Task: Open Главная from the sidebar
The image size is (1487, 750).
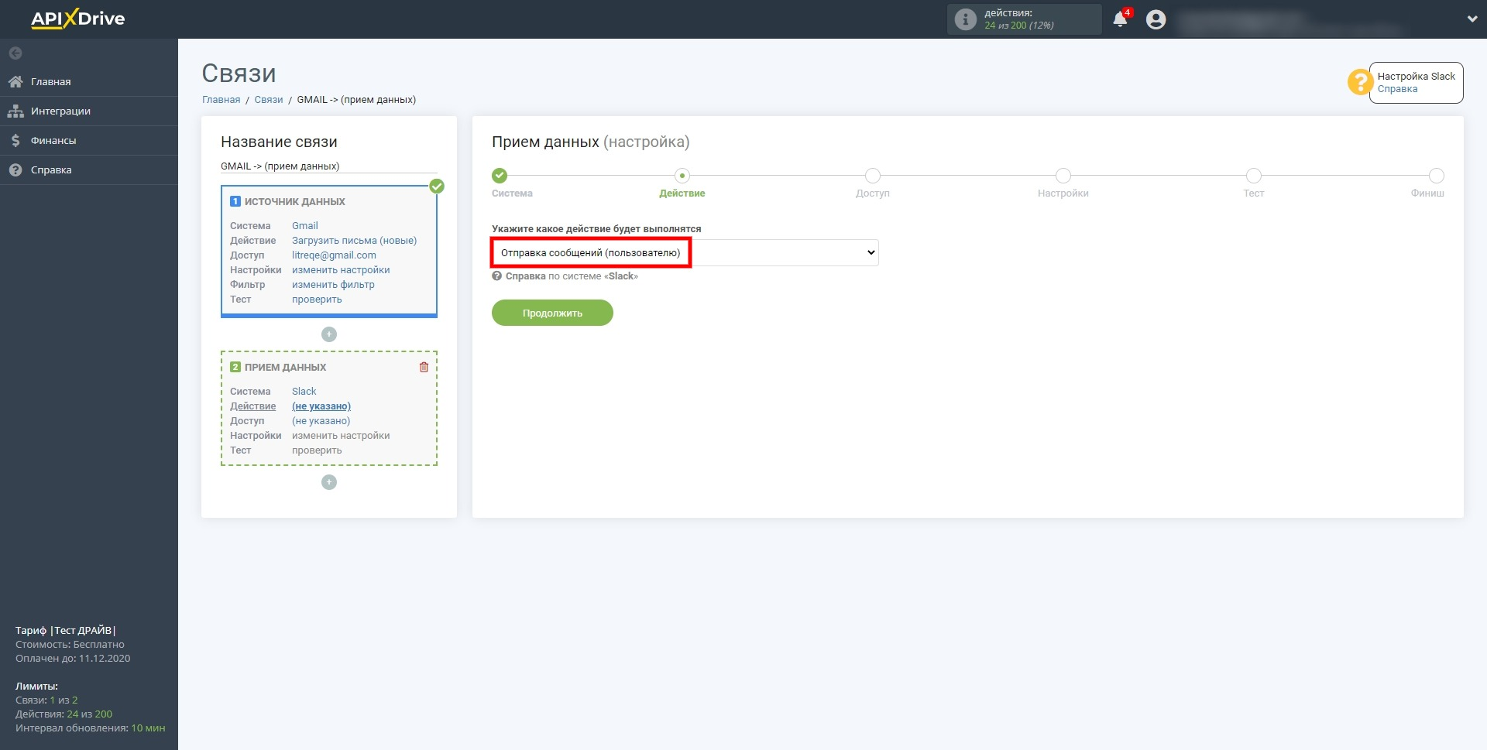Action: tap(89, 81)
